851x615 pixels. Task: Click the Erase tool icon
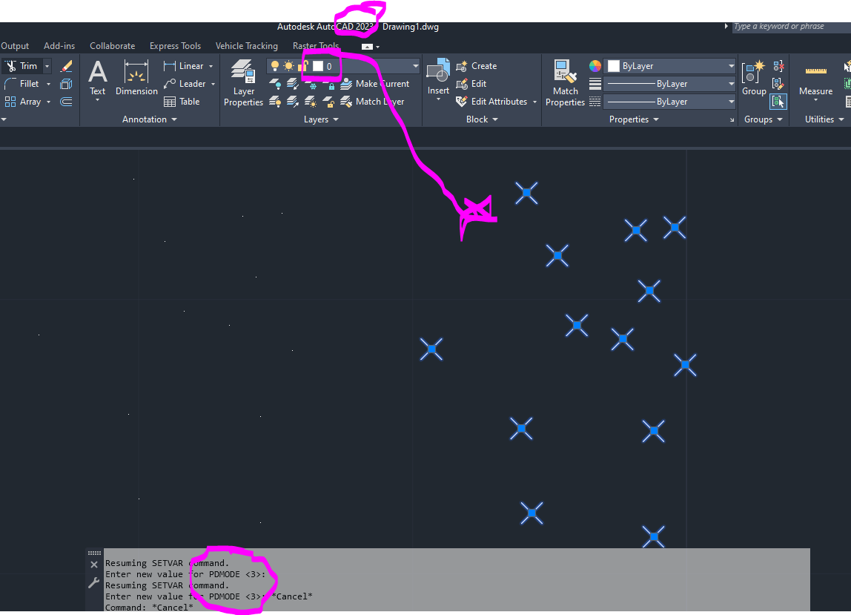pyautogui.click(x=65, y=65)
